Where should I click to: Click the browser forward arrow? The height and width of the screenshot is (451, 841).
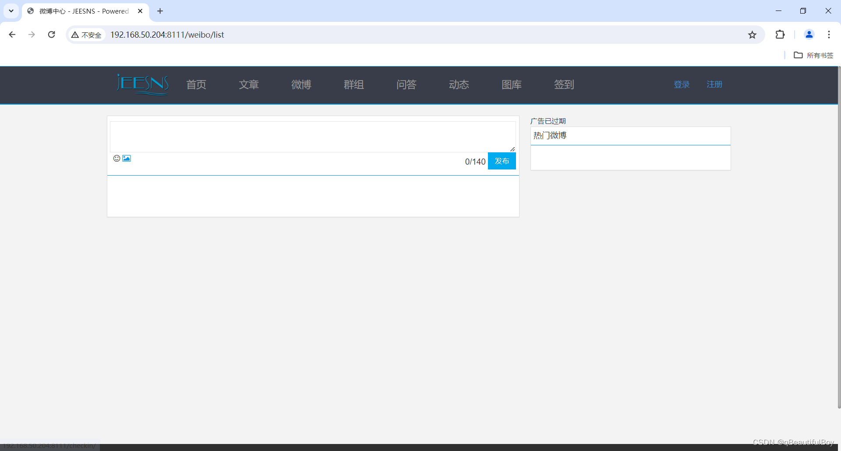(x=32, y=35)
